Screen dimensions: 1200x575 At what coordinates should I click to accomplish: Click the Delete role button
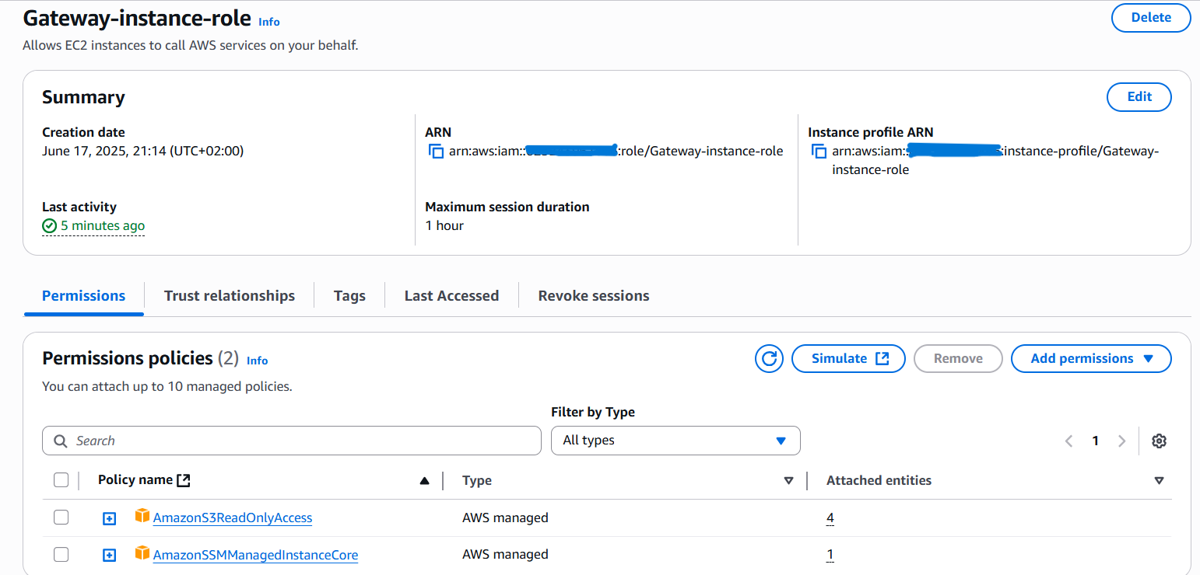click(1151, 18)
